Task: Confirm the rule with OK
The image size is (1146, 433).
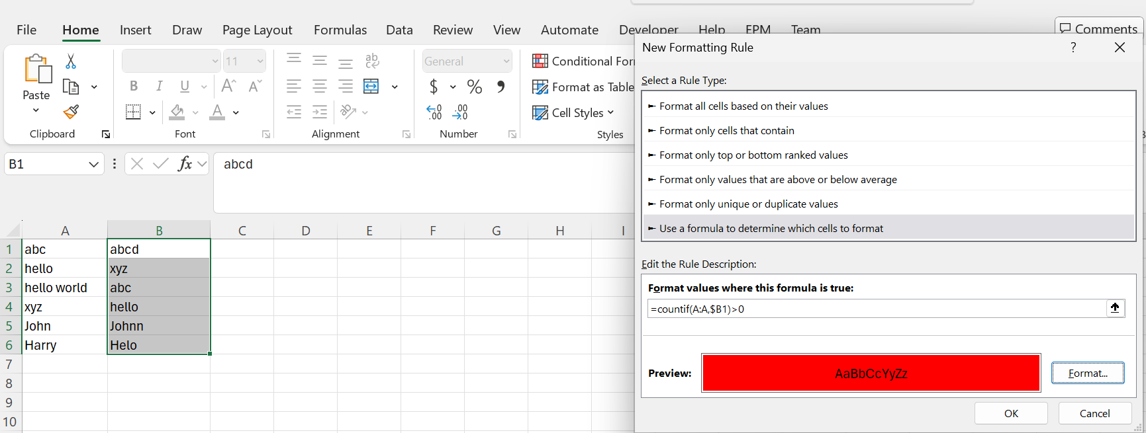Action: tap(1011, 413)
